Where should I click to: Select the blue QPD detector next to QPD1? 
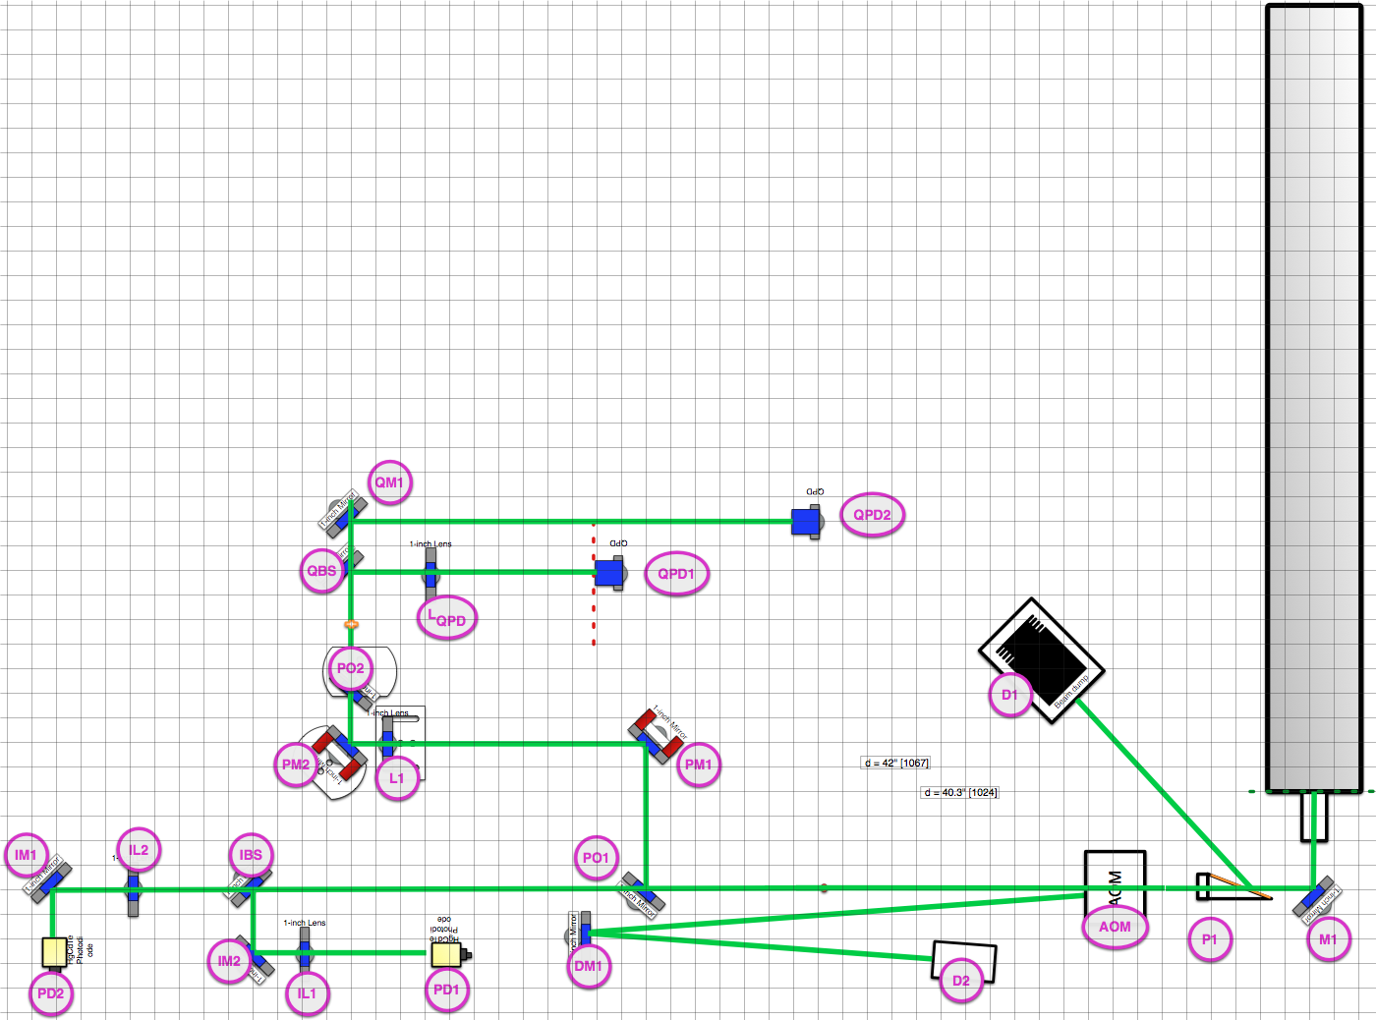[x=610, y=573]
